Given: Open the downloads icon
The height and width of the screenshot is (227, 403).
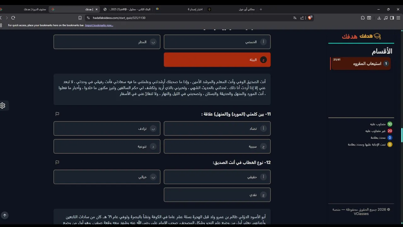Looking at the screenshot, I should tap(379, 18).
